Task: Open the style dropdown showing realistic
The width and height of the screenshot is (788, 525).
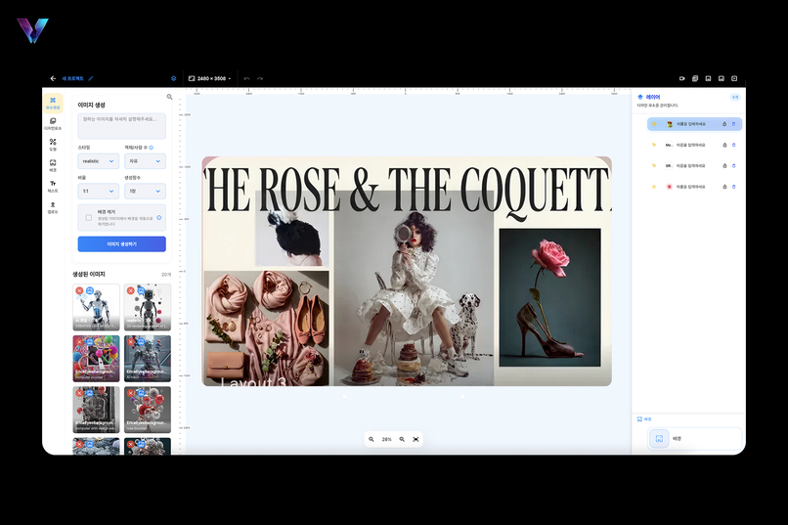Action: (x=98, y=161)
